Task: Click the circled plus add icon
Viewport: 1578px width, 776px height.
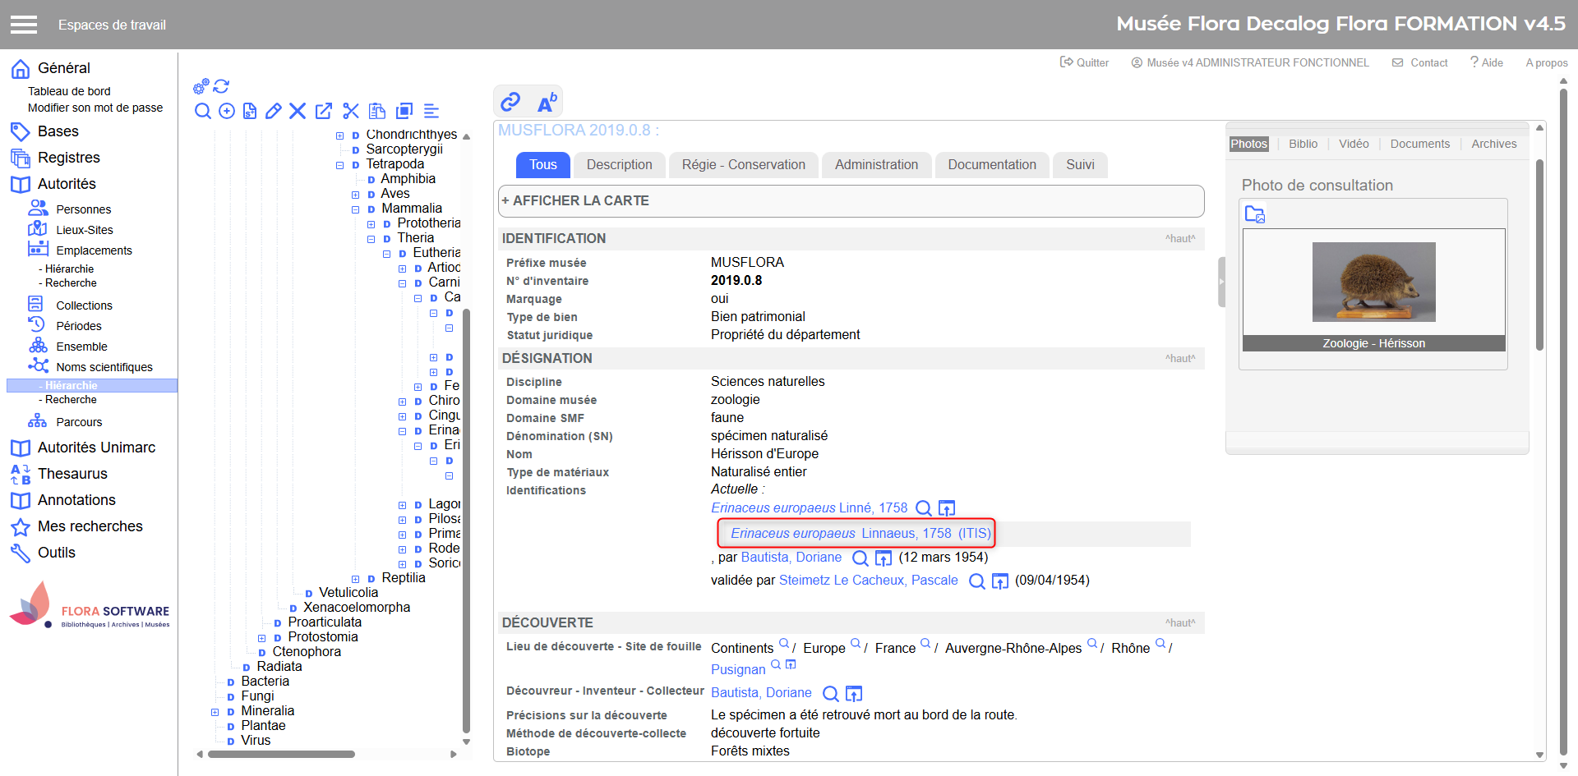Action: (227, 111)
